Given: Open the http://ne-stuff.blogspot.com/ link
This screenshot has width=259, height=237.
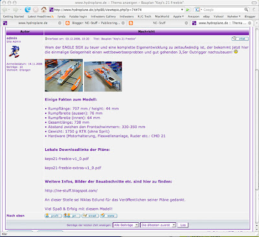Looking at the screenshot, I should coord(71,190).
